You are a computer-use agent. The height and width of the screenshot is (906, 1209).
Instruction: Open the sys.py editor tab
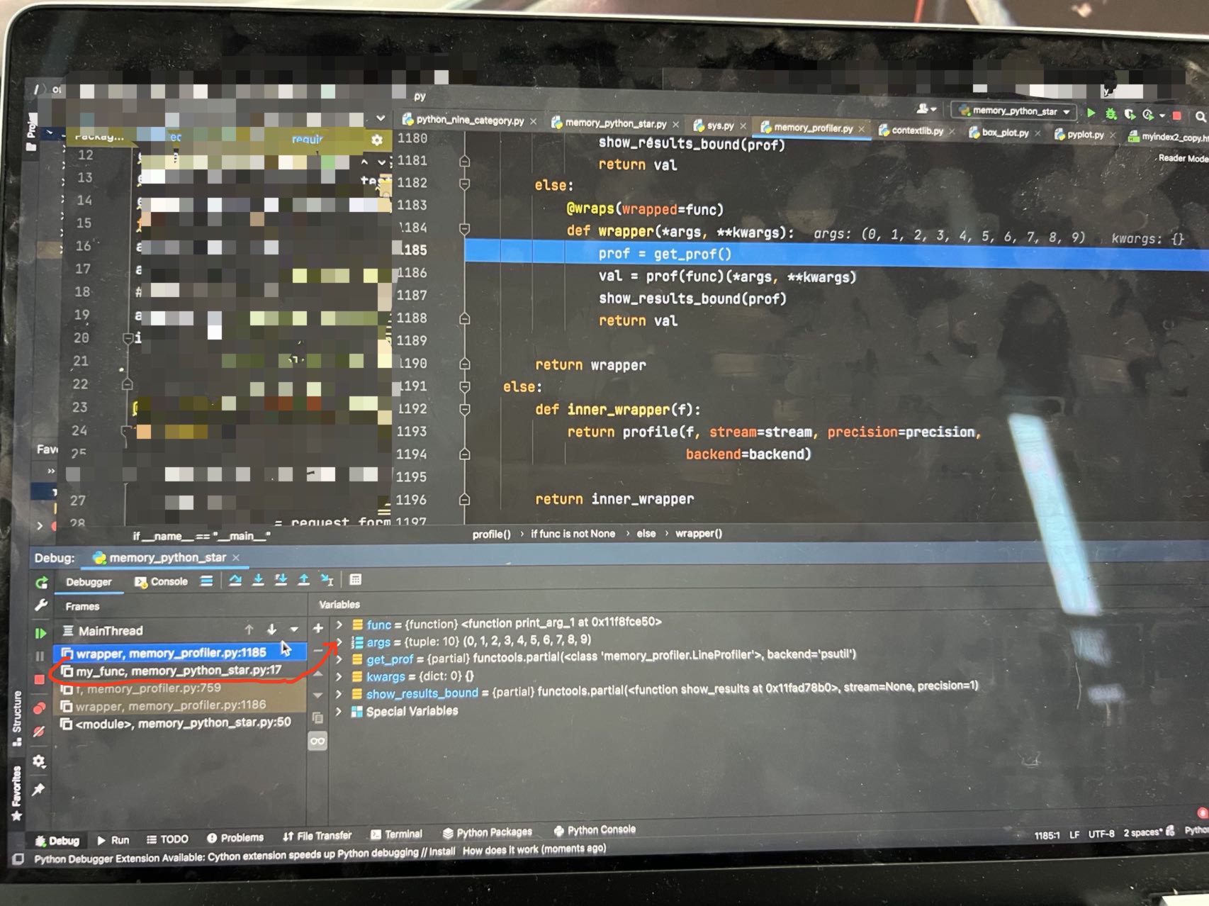point(719,125)
